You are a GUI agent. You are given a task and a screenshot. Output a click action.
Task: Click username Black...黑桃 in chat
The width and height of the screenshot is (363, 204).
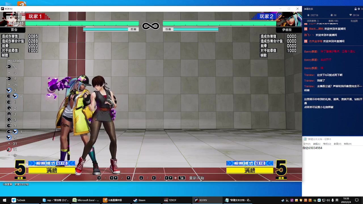[x=316, y=29]
